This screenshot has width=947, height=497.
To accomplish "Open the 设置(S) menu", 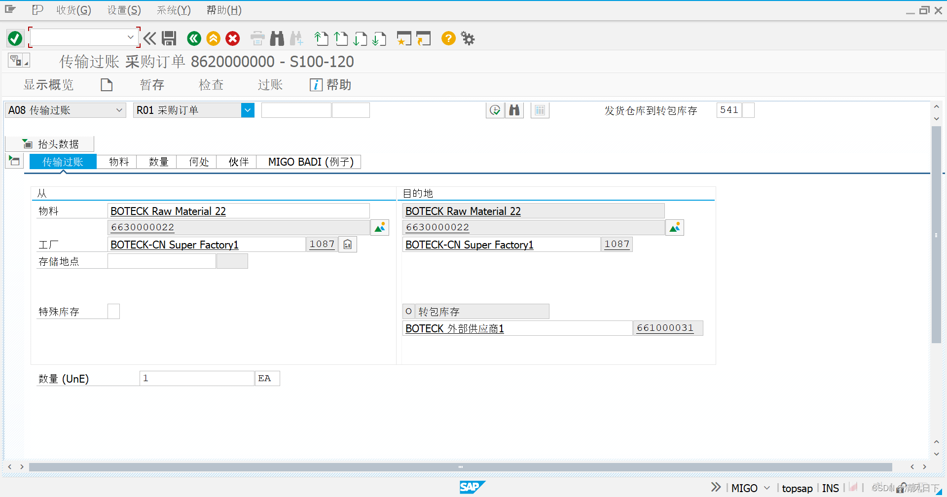I will point(124,10).
